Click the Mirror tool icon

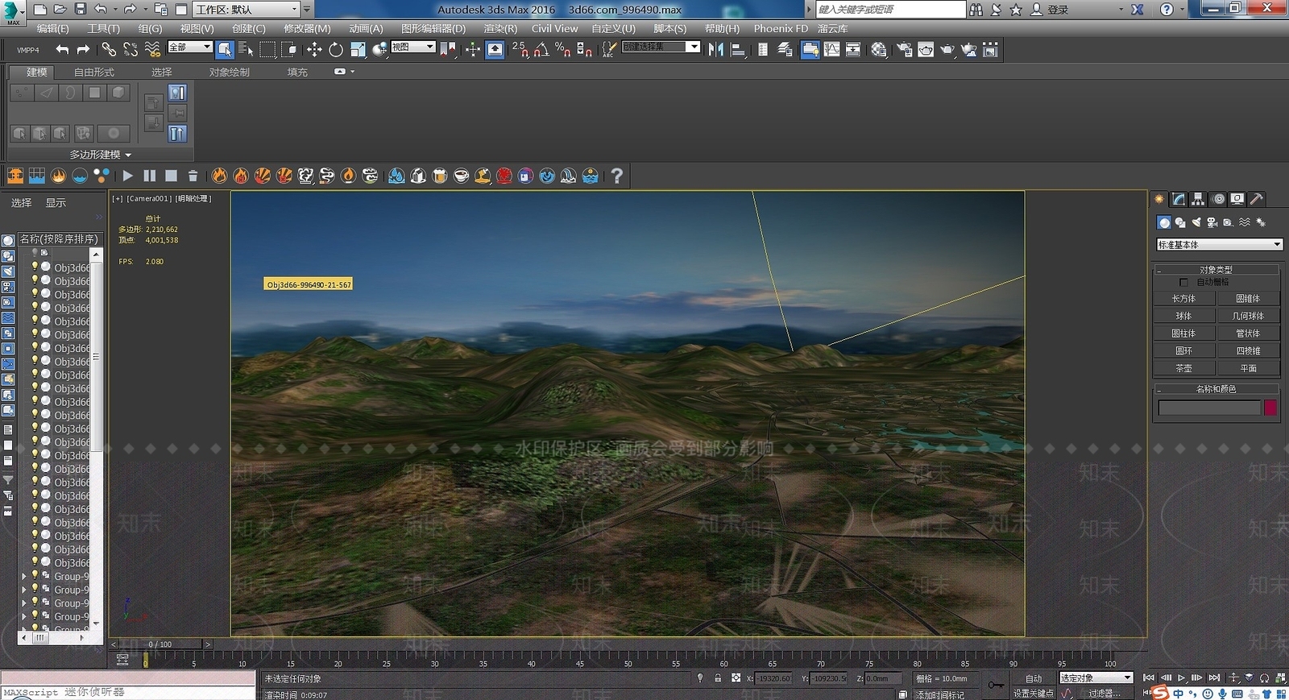coord(715,50)
